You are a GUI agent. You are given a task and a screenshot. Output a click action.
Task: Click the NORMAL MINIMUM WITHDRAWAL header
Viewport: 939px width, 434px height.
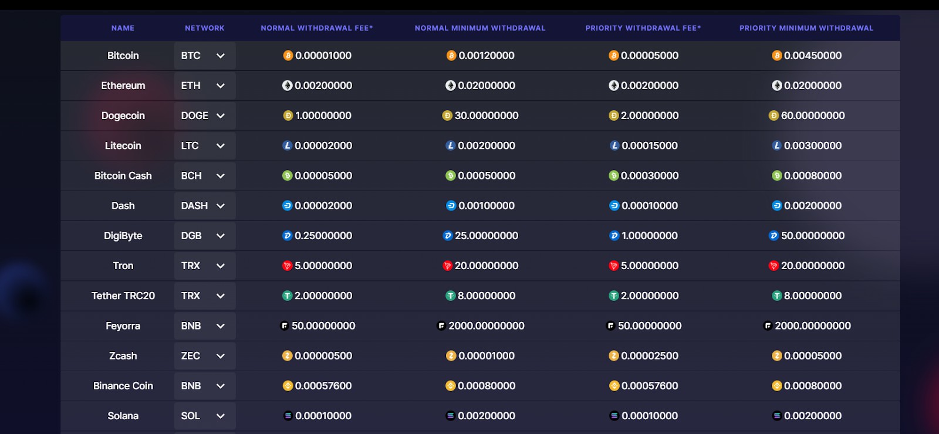tap(480, 28)
